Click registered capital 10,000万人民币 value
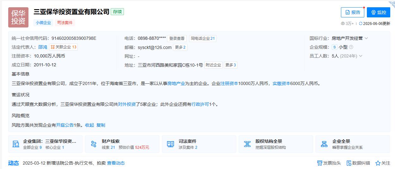395x169 pixels. (x=49, y=56)
